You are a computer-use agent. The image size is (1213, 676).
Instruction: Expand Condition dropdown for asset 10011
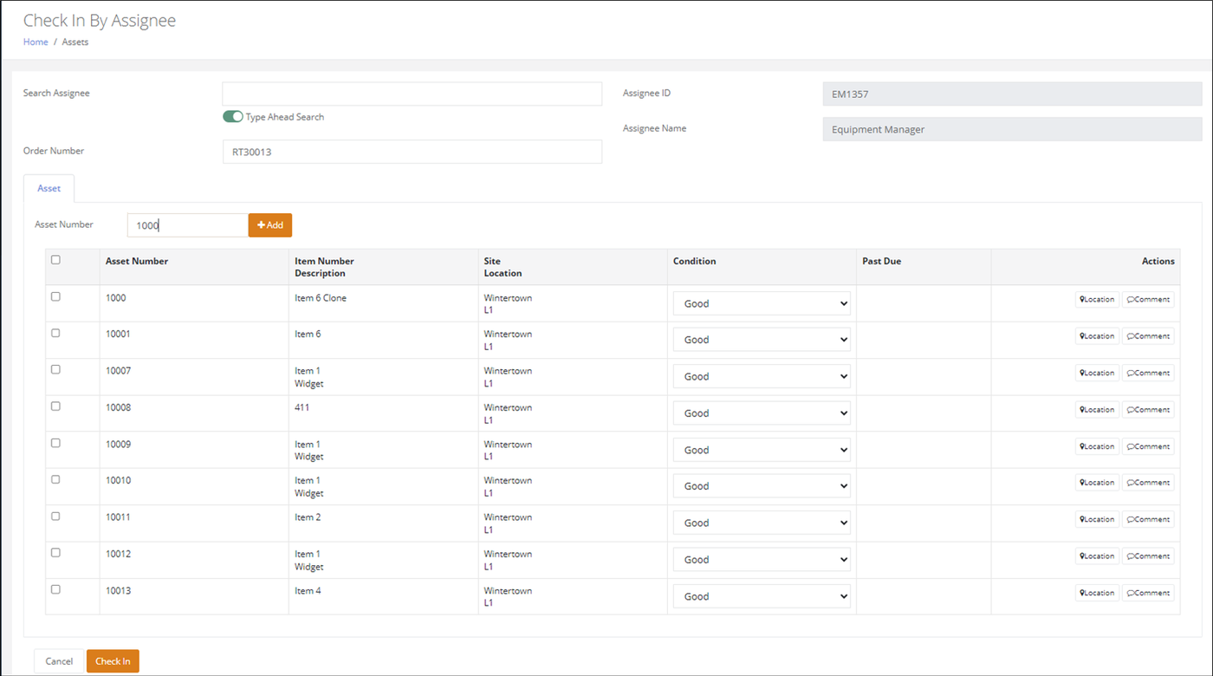(762, 523)
